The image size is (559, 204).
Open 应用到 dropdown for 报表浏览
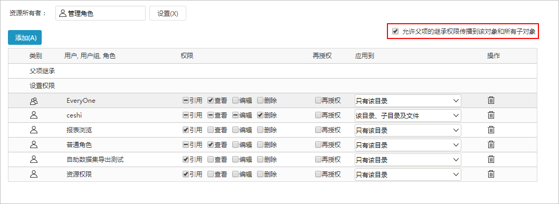408,130
